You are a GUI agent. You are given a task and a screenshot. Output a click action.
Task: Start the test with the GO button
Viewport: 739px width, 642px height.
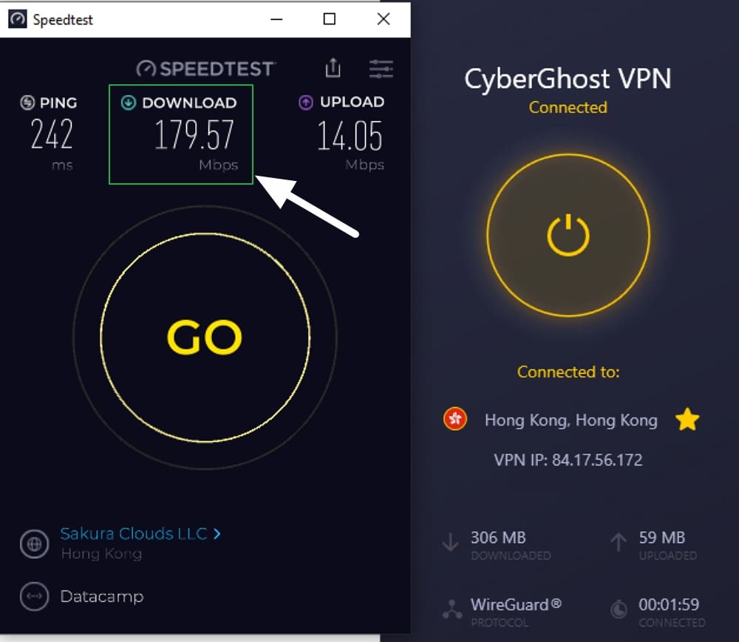click(205, 337)
